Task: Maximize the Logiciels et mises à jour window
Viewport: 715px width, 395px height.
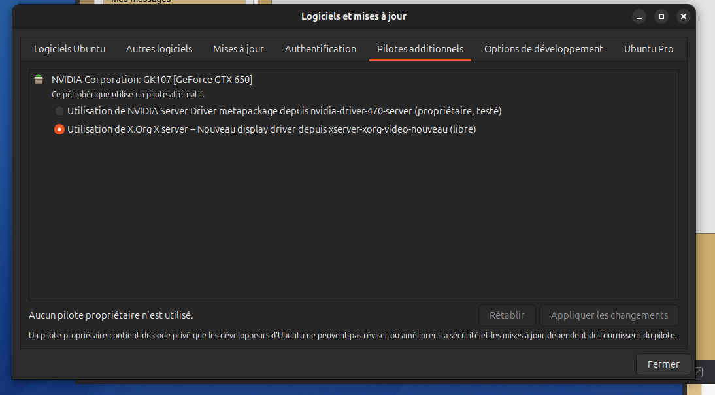Action: point(661,16)
